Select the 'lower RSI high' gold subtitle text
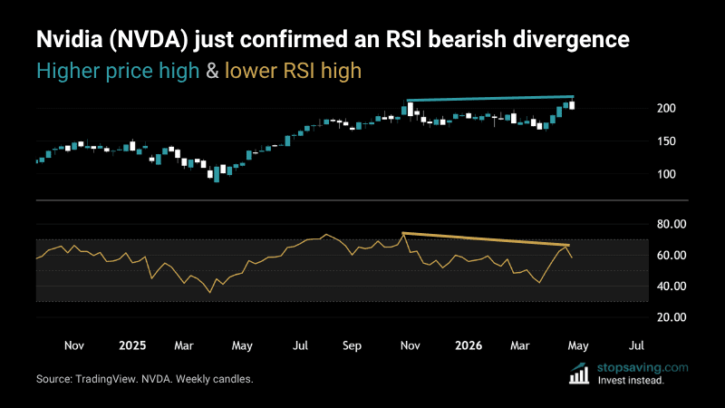Viewport: 725px width, 408px height. [293, 72]
